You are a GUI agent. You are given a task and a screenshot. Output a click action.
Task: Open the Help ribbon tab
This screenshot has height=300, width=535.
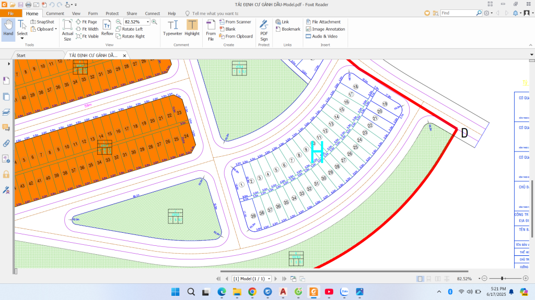171,14
